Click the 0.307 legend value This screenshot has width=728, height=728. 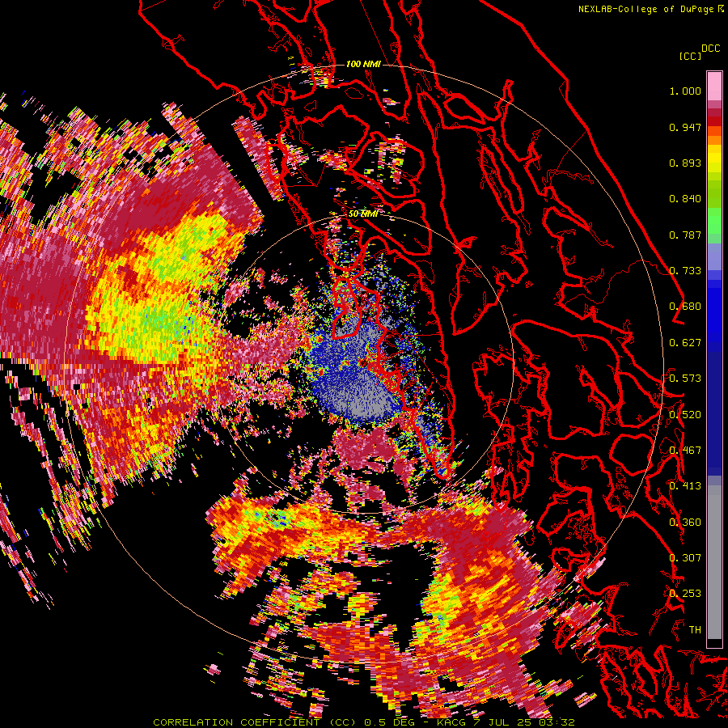coord(685,558)
